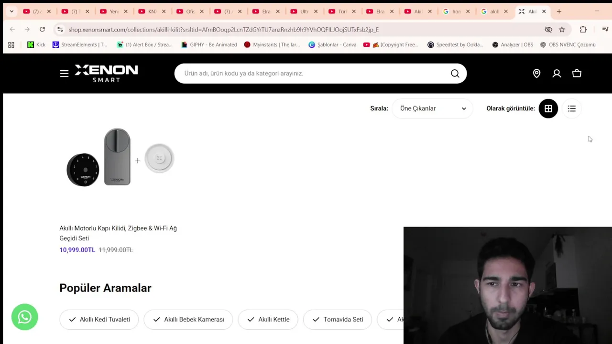Image resolution: width=612 pixels, height=344 pixels.
Task: Select the Akıllı Bebek Kamerası search chip
Action: (x=188, y=320)
